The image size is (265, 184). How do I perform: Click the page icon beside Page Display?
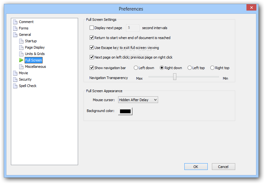(x=21, y=47)
